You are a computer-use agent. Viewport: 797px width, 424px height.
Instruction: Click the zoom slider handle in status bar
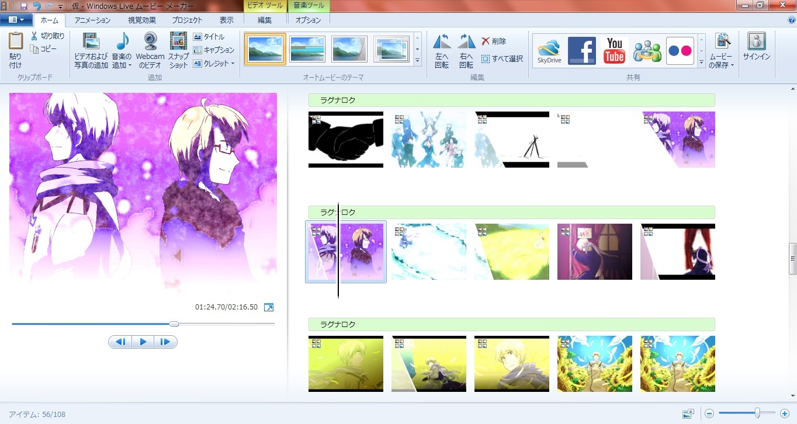757,413
